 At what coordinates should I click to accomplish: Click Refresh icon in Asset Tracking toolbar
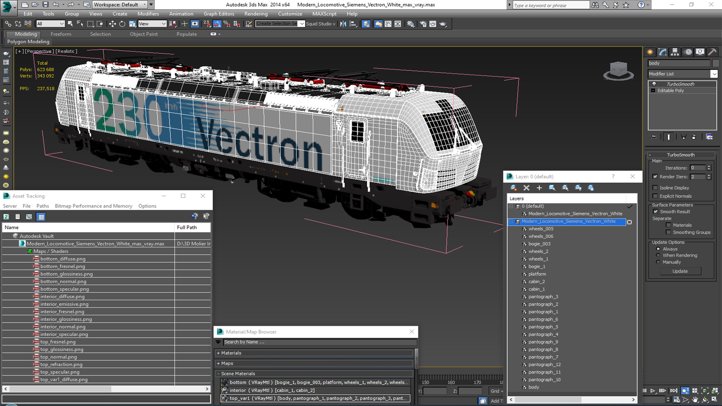click(6, 217)
